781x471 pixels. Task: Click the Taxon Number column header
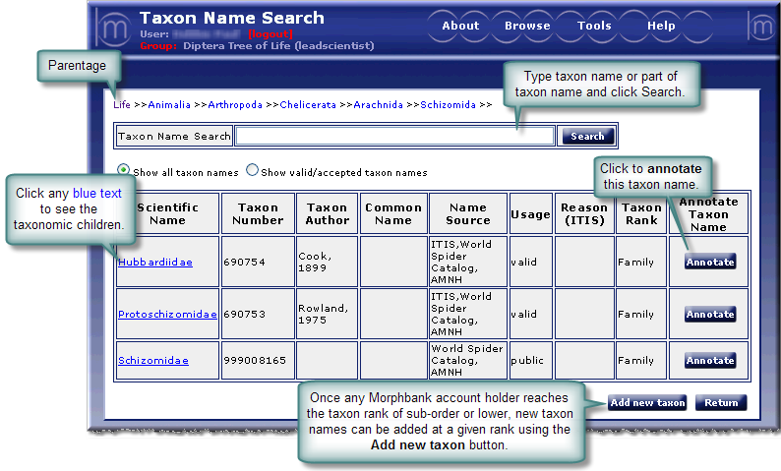(258, 213)
